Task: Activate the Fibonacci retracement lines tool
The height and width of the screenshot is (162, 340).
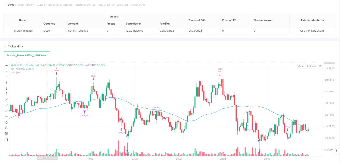Action: (x=6, y=134)
